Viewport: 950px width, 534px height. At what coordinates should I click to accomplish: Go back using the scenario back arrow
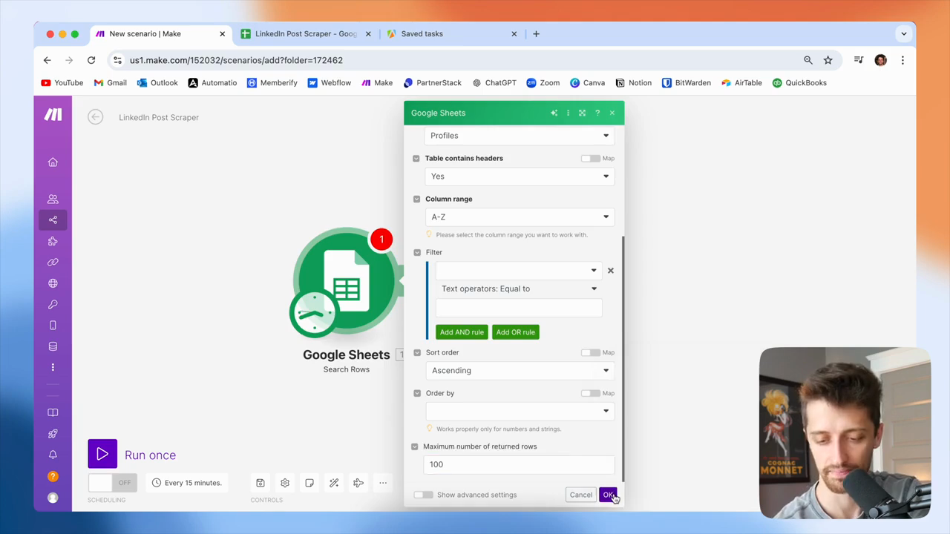pos(95,117)
